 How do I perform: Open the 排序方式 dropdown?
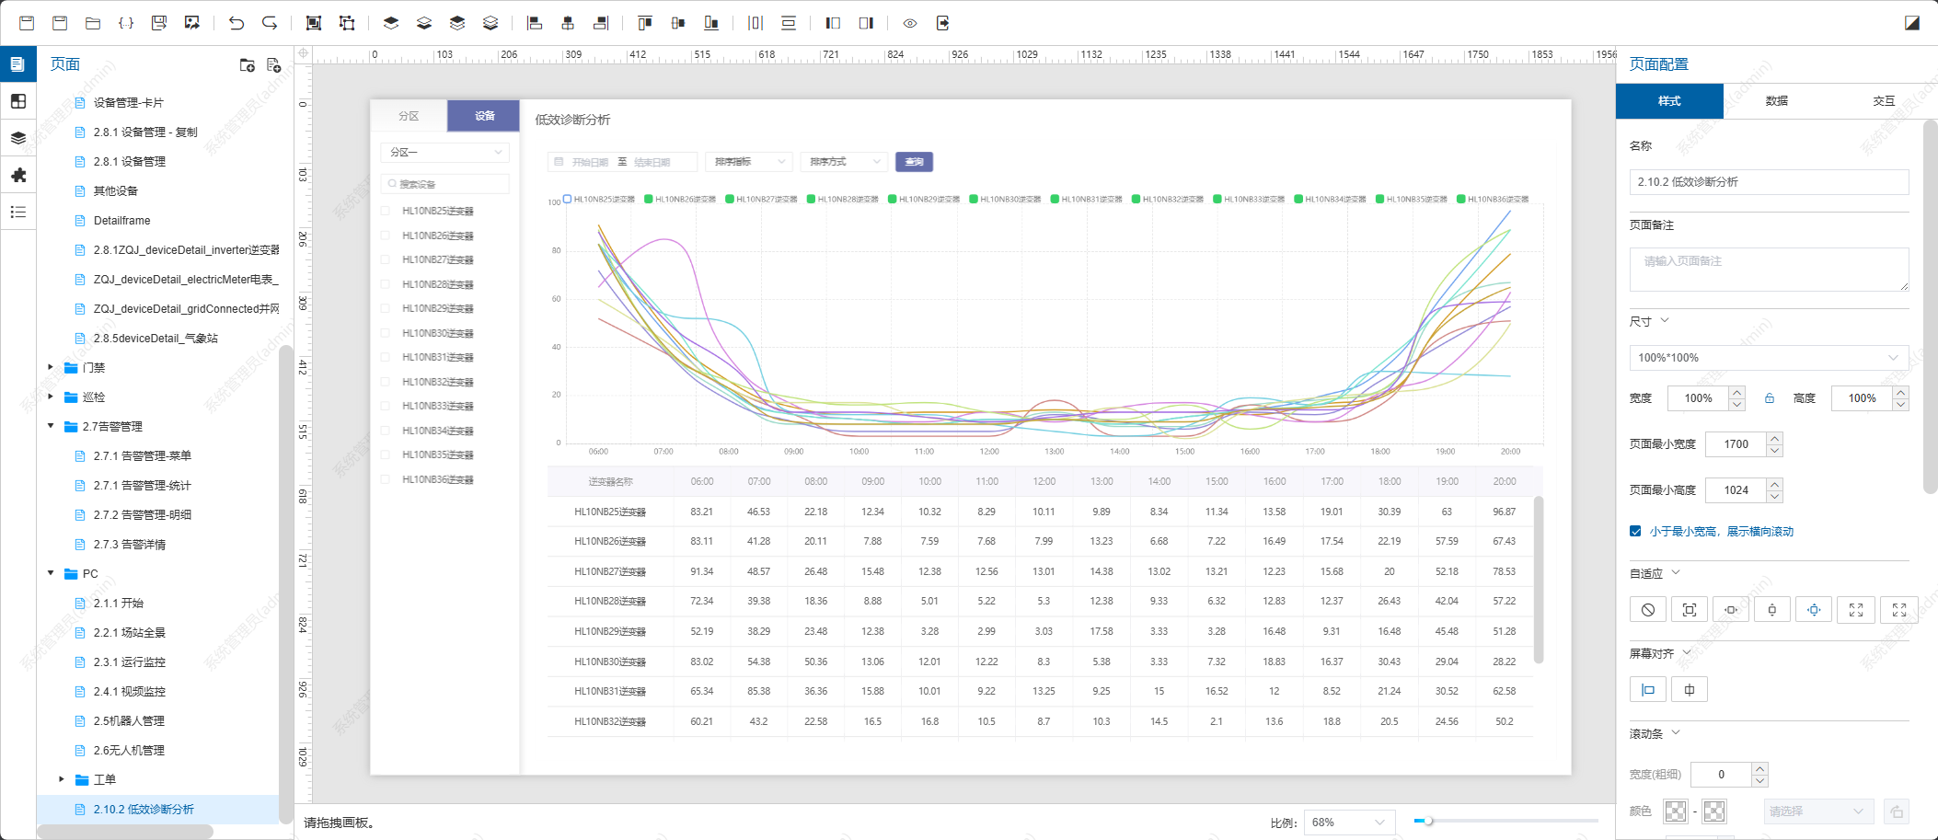tap(844, 162)
